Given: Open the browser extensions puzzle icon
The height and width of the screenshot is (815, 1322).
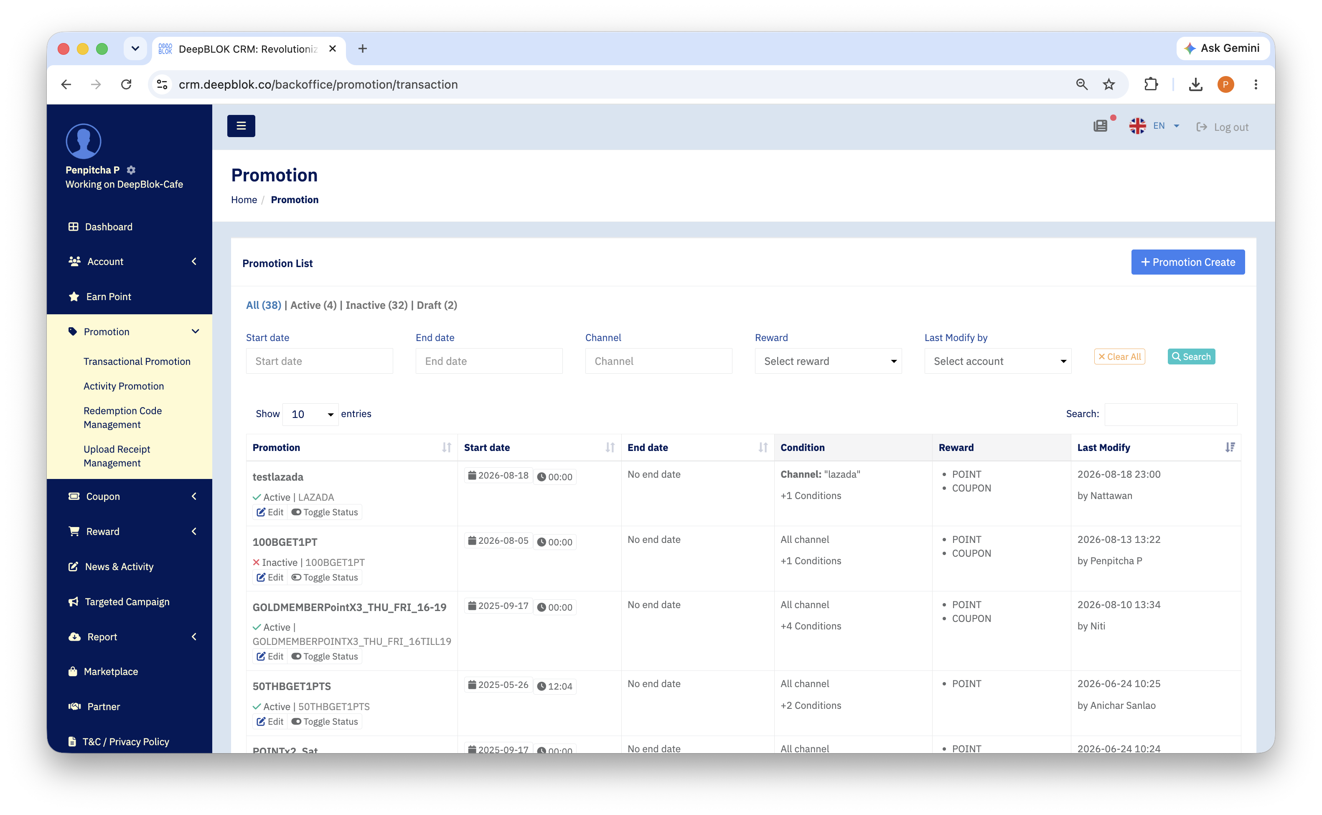Looking at the screenshot, I should (x=1151, y=84).
